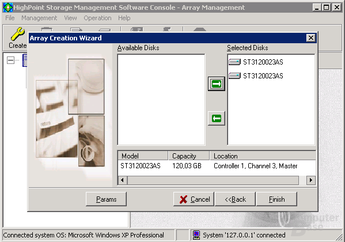Click the 120,03 GB capacity value

pos(187,166)
